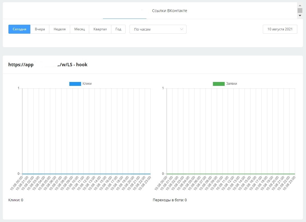Image resolution: width=306 pixels, height=222 pixels.
Task: Select the Сегодня period button
Action: coord(19,29)
